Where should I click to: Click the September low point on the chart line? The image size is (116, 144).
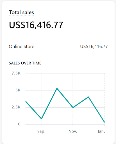tap(41, 119)
